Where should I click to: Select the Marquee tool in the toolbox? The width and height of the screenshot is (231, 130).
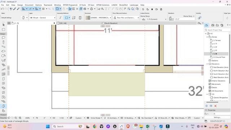pos(4,30)
